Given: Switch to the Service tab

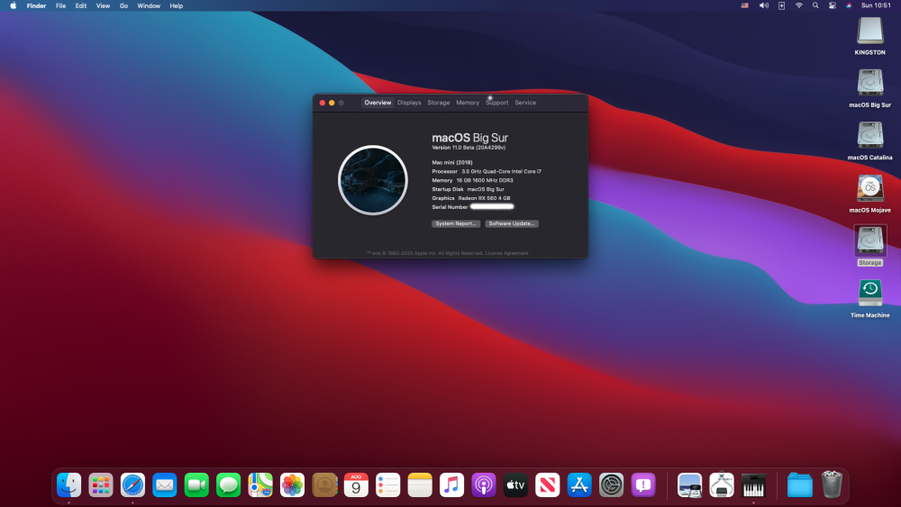Looking at the screenshot, I should [x=525, y=103].
